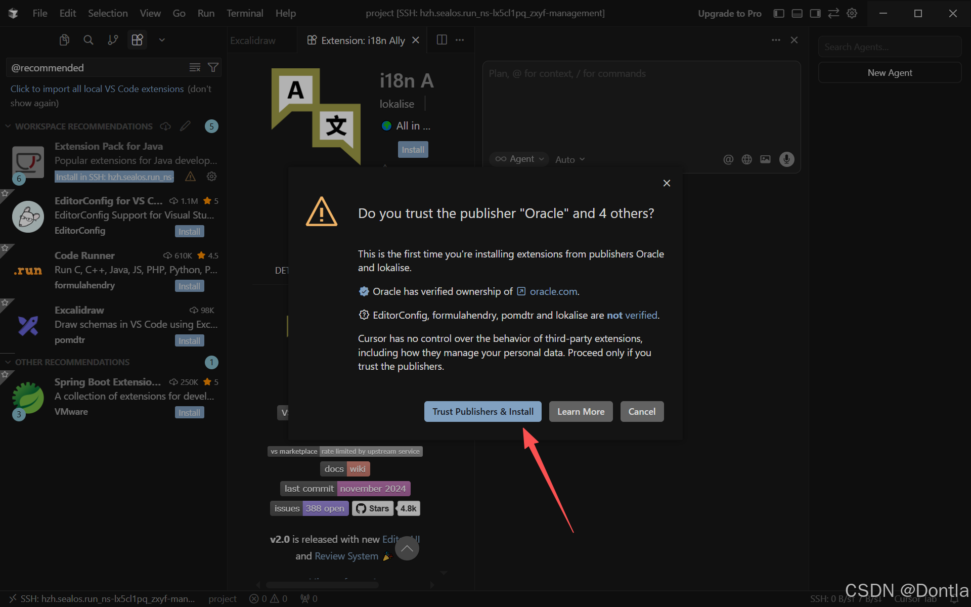Start voice input with the microphone
This screenshot has height=607, width=971.
(x=786, y=159)
